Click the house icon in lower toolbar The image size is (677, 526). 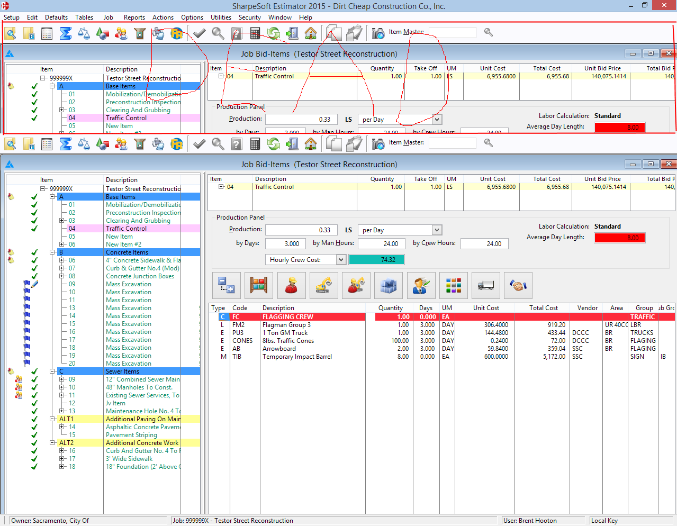tap(311, 144)
